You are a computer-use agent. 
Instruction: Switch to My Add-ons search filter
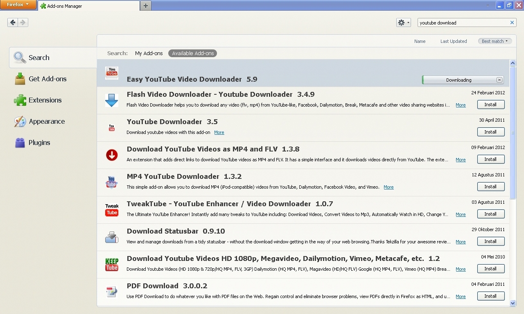(149, 53)
